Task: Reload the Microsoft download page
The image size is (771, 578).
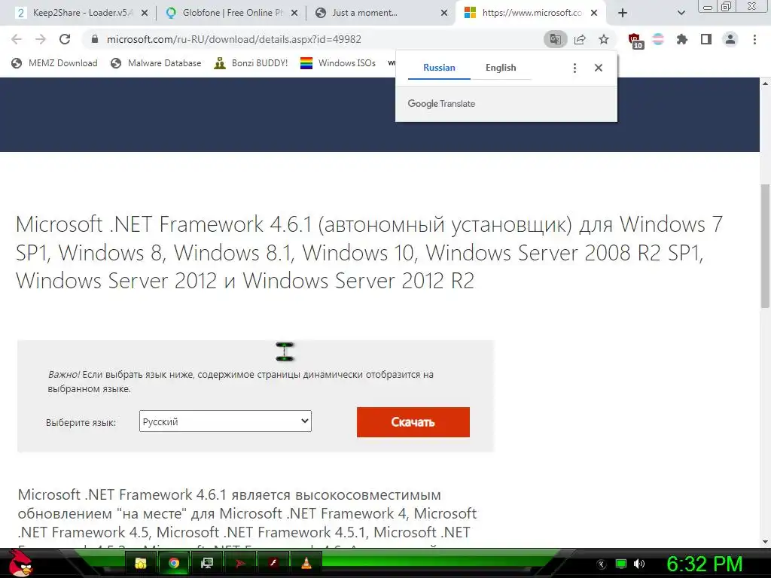Action: coord(65,39)
